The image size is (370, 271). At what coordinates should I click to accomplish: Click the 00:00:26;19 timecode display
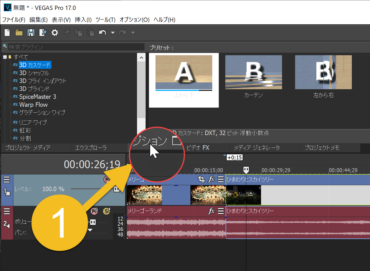(92, 164)
